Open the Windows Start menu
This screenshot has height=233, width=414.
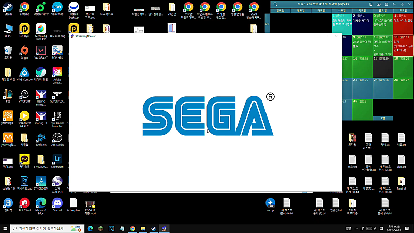click(x=5, y=229)
